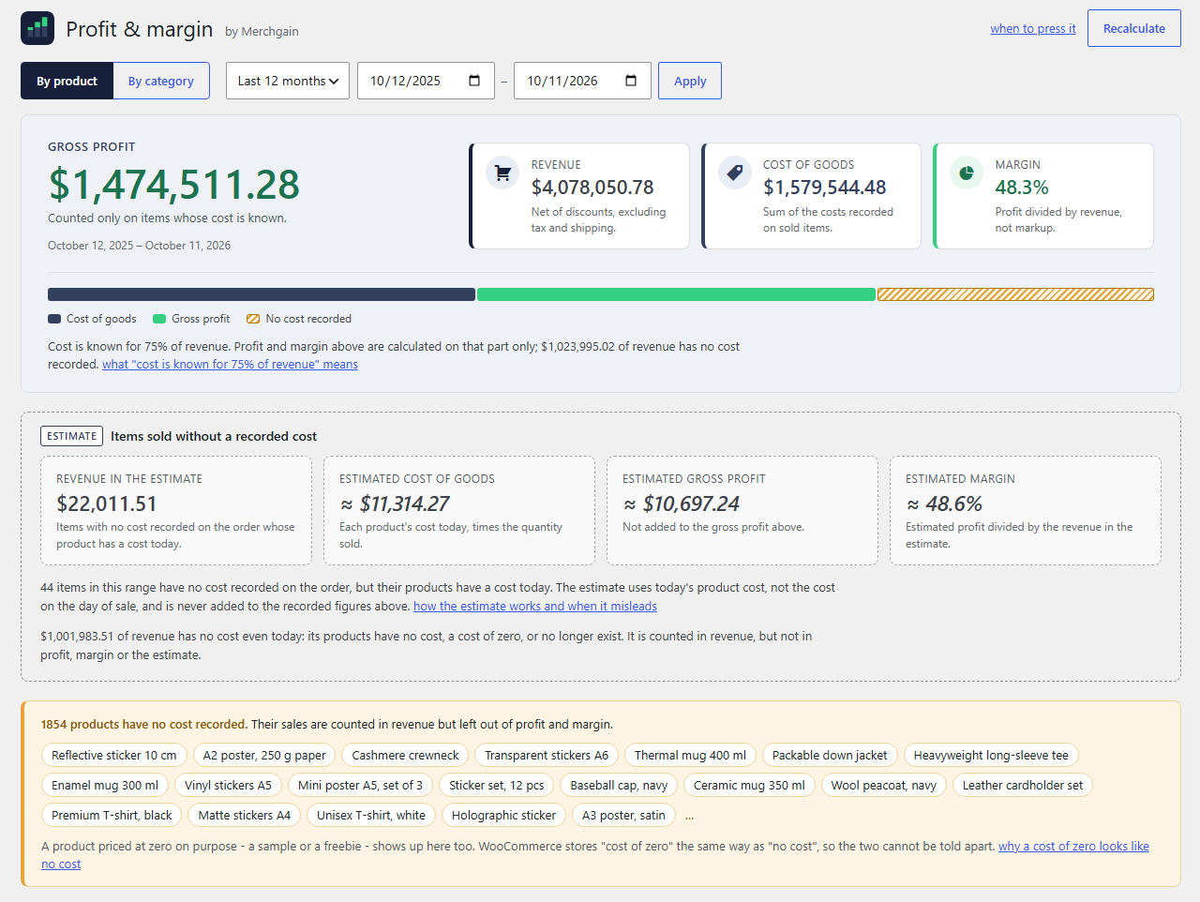Click the Thermal mug 400 ml chip

pyautogui.click(x=690, y=756)
